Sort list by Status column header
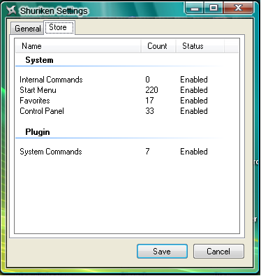 coord(200,46)
